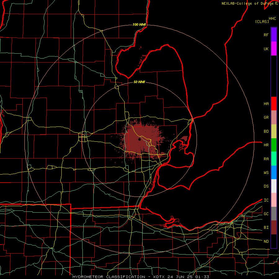Click the RF legend label
The width and height of the screenshot is (279, 279).
tap(266, 35)
